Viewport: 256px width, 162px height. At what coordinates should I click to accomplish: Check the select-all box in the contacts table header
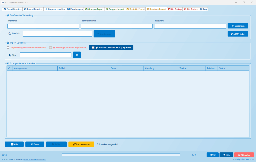coord(9,68)
